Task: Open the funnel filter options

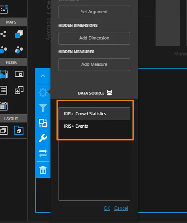Action: (x=43, y=108)
